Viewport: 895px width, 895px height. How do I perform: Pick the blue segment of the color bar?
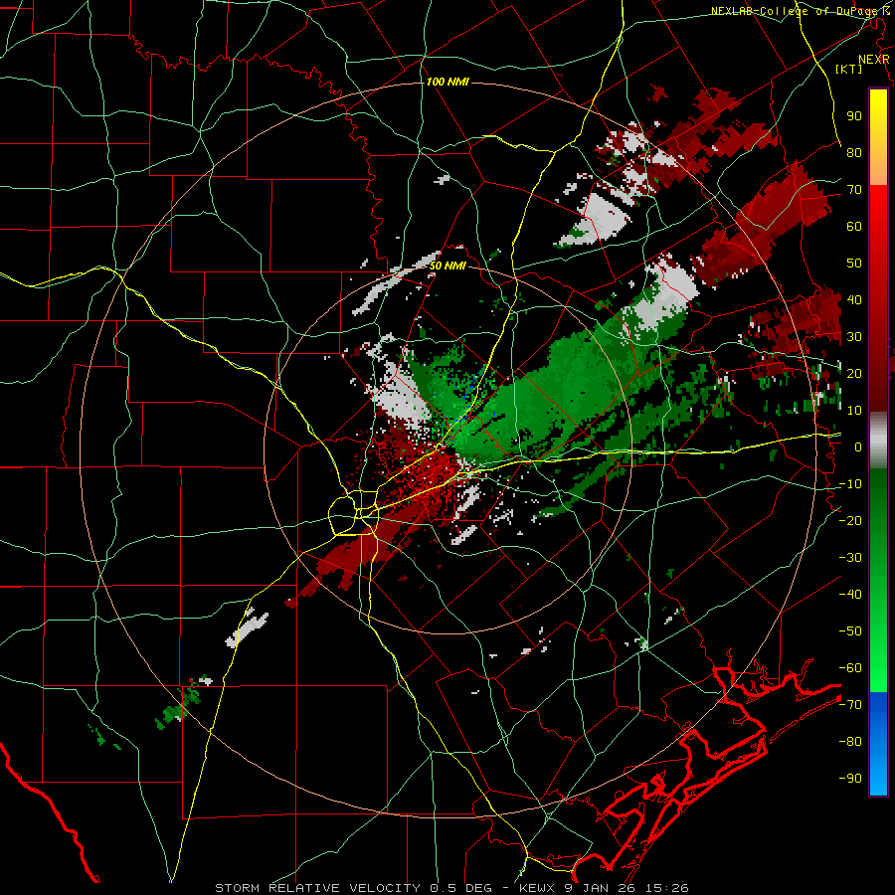(878, 743)
